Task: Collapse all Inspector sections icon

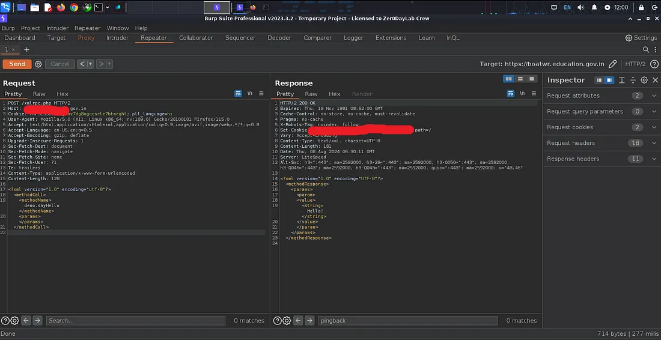Action: pyautogui.click(x=633, y=80)
